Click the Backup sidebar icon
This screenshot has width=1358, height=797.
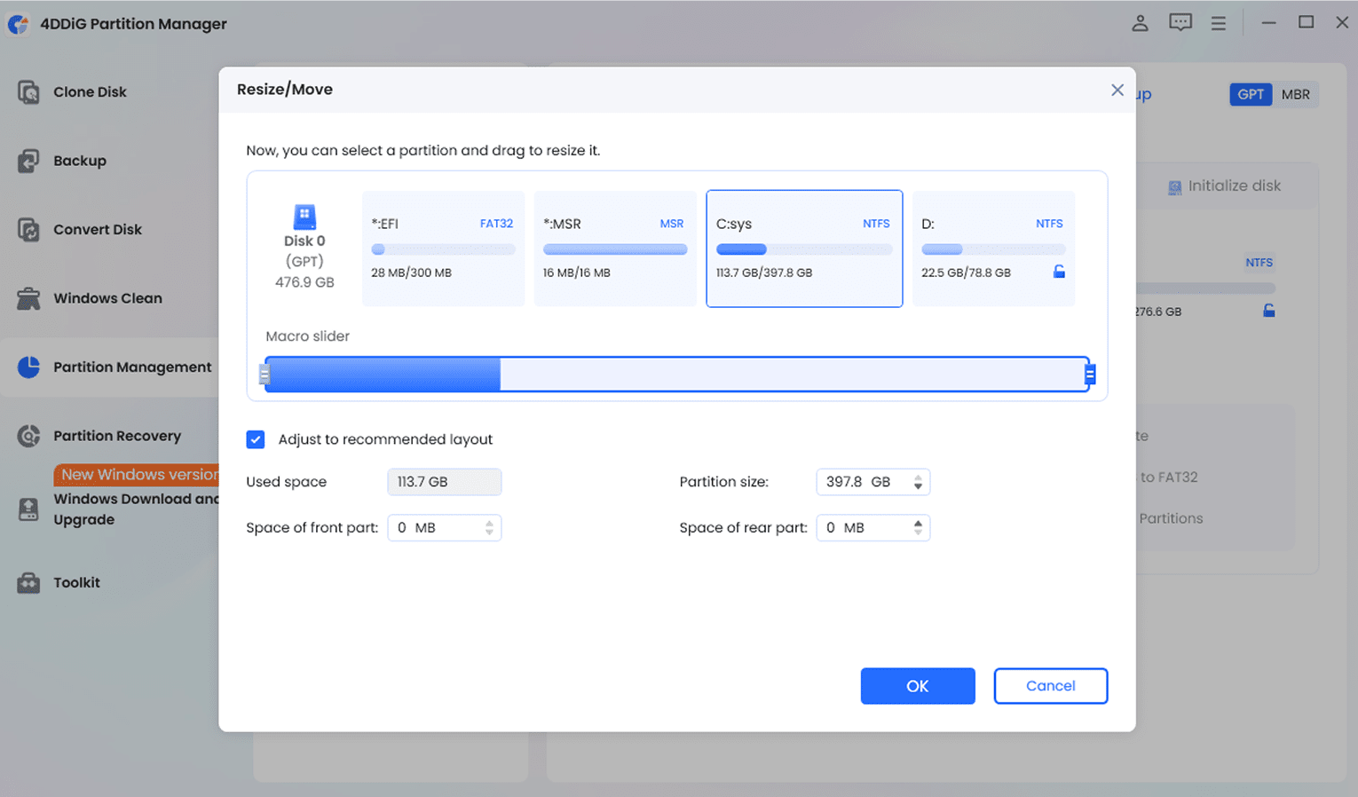28,161
